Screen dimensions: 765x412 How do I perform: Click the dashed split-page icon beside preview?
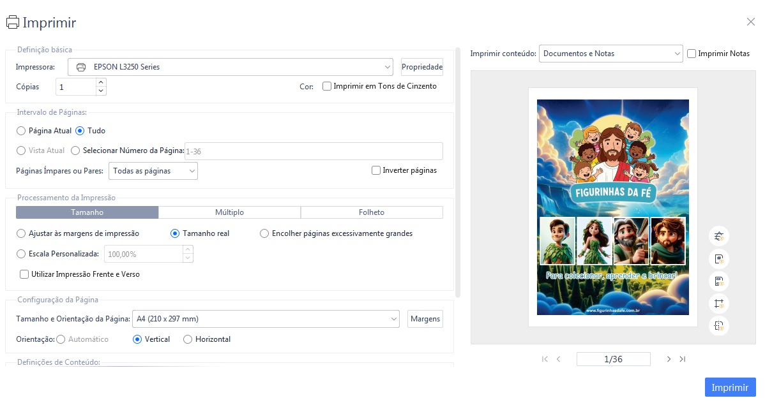click(x=719, y=326)
